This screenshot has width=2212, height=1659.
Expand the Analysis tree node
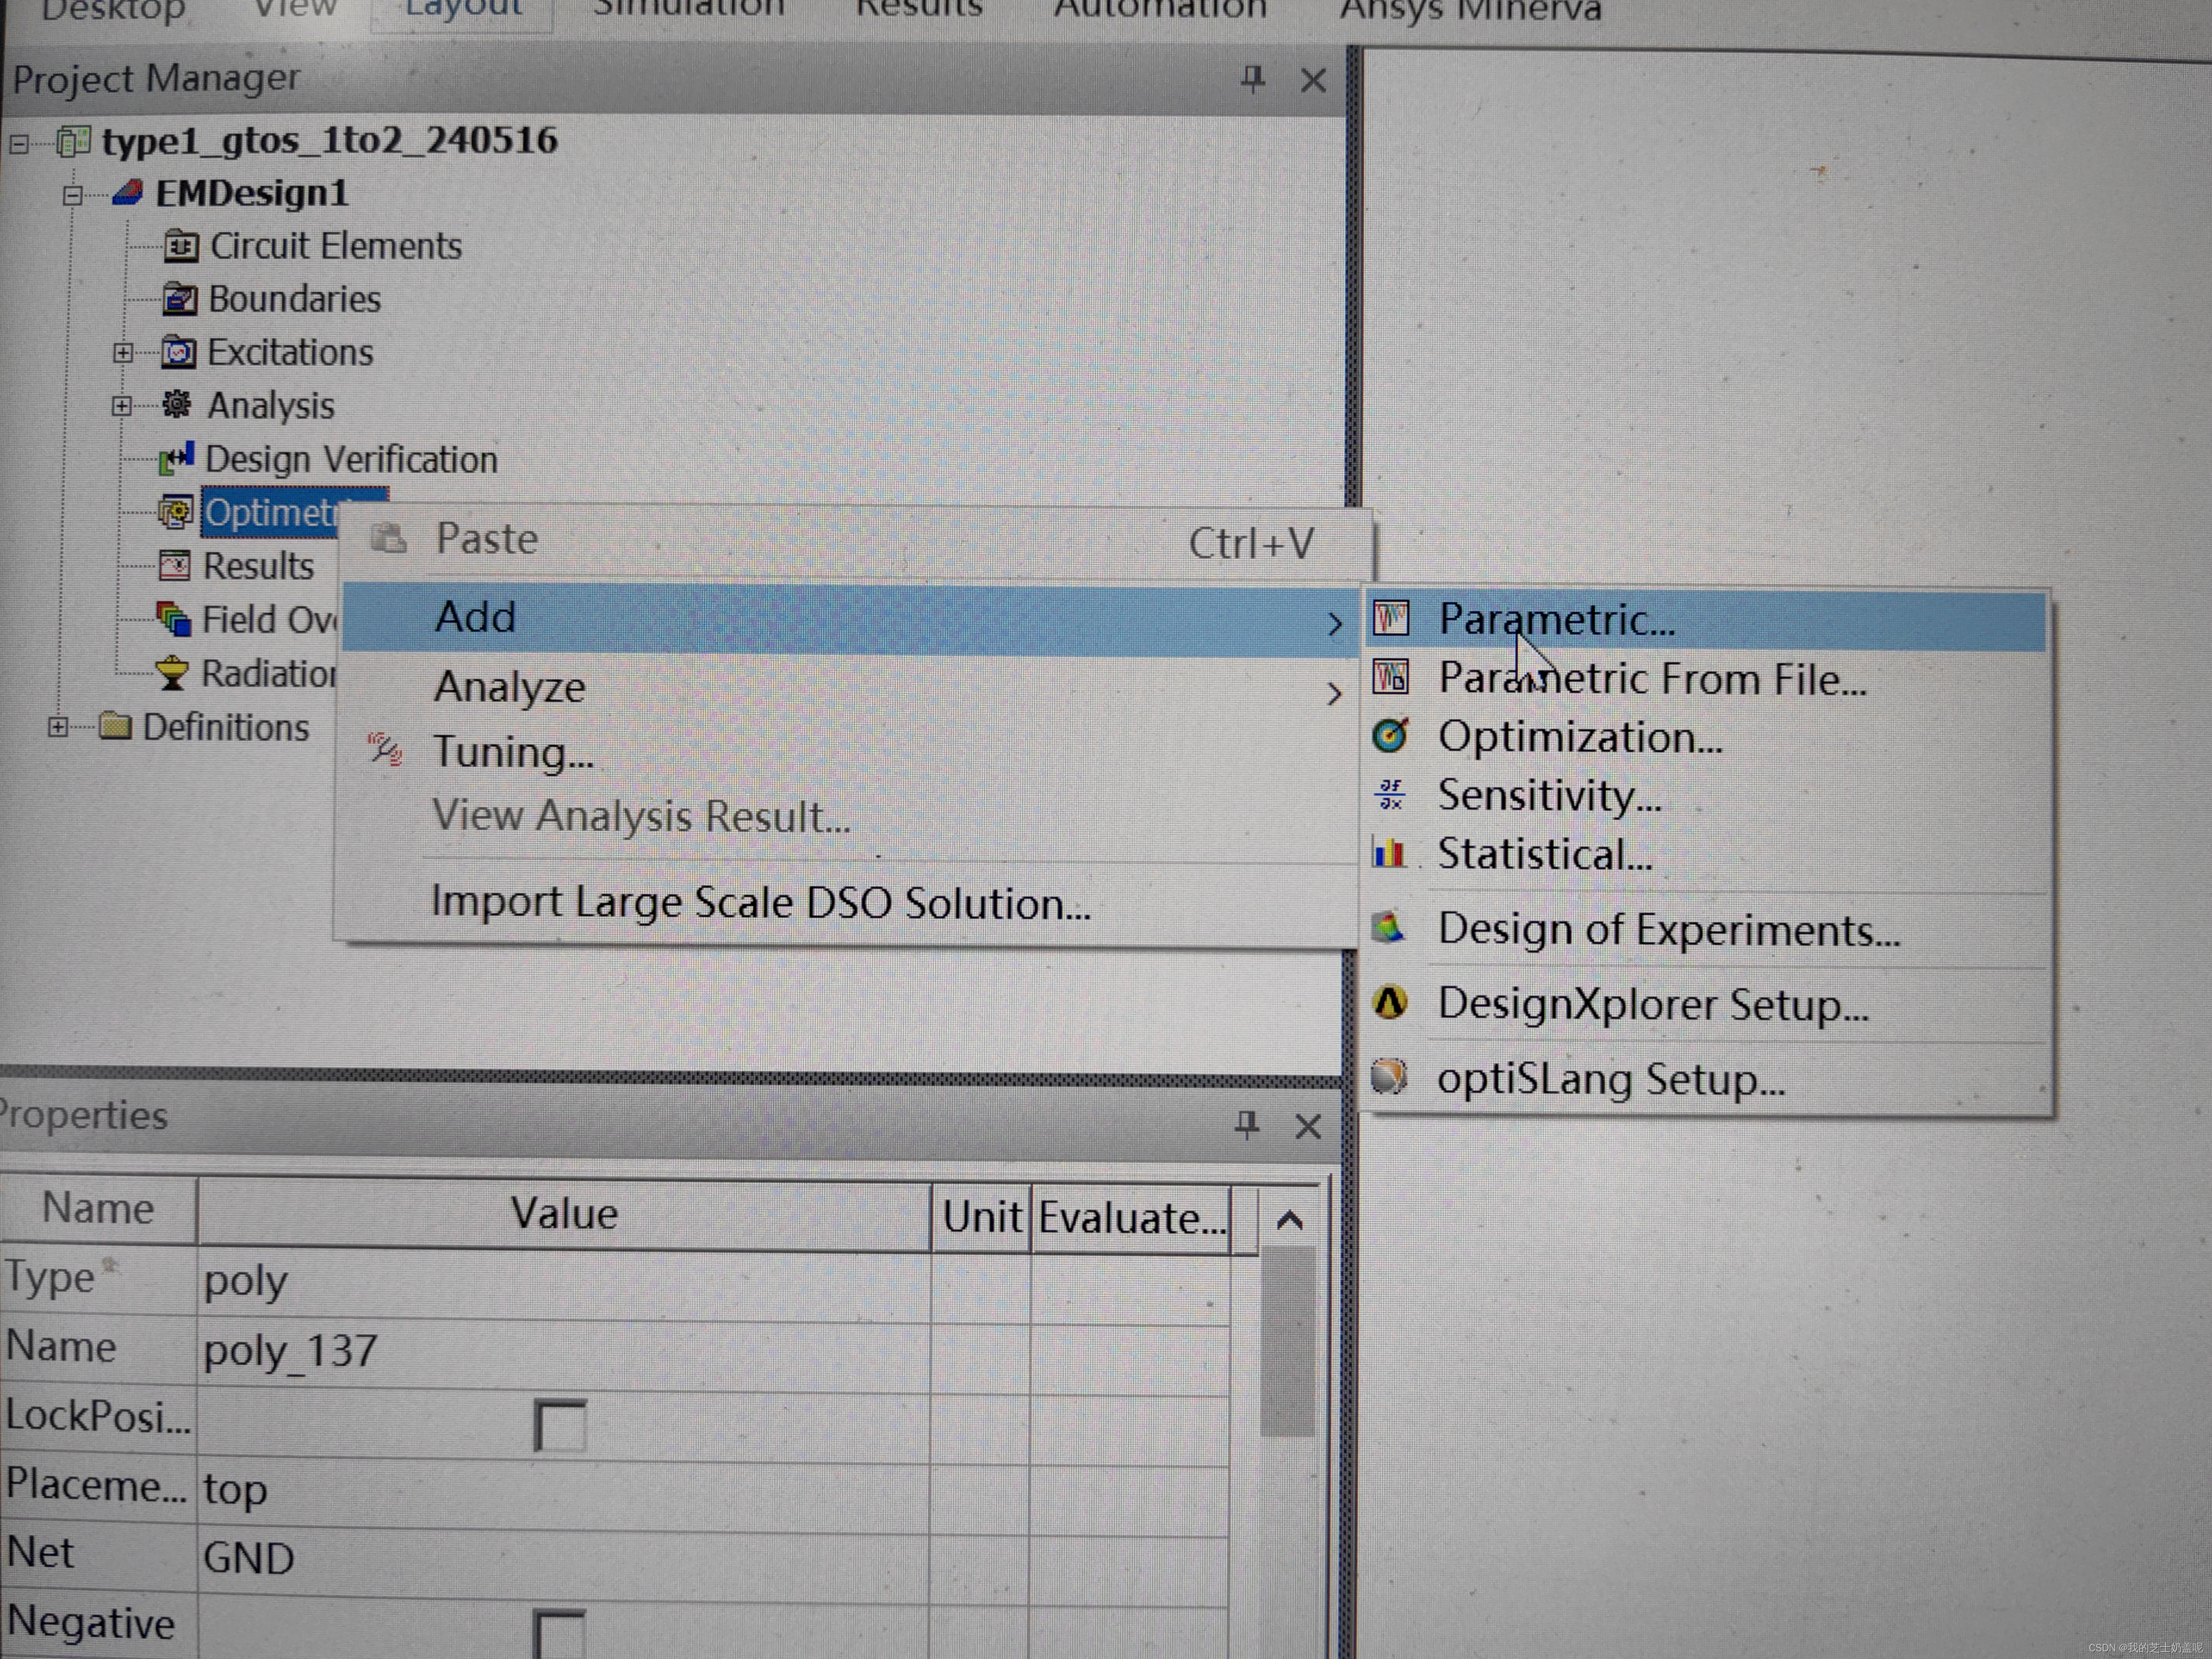click(x=121, y=406)
